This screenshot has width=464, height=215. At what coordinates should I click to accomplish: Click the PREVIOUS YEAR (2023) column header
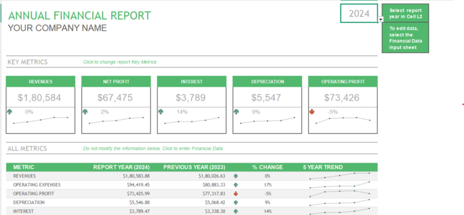click(194, 167)
